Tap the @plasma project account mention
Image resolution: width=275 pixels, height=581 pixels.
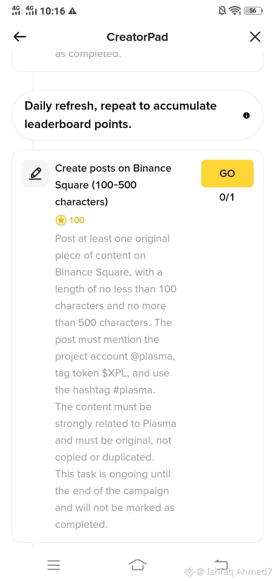pyautogui.click(x=153, y=356)
